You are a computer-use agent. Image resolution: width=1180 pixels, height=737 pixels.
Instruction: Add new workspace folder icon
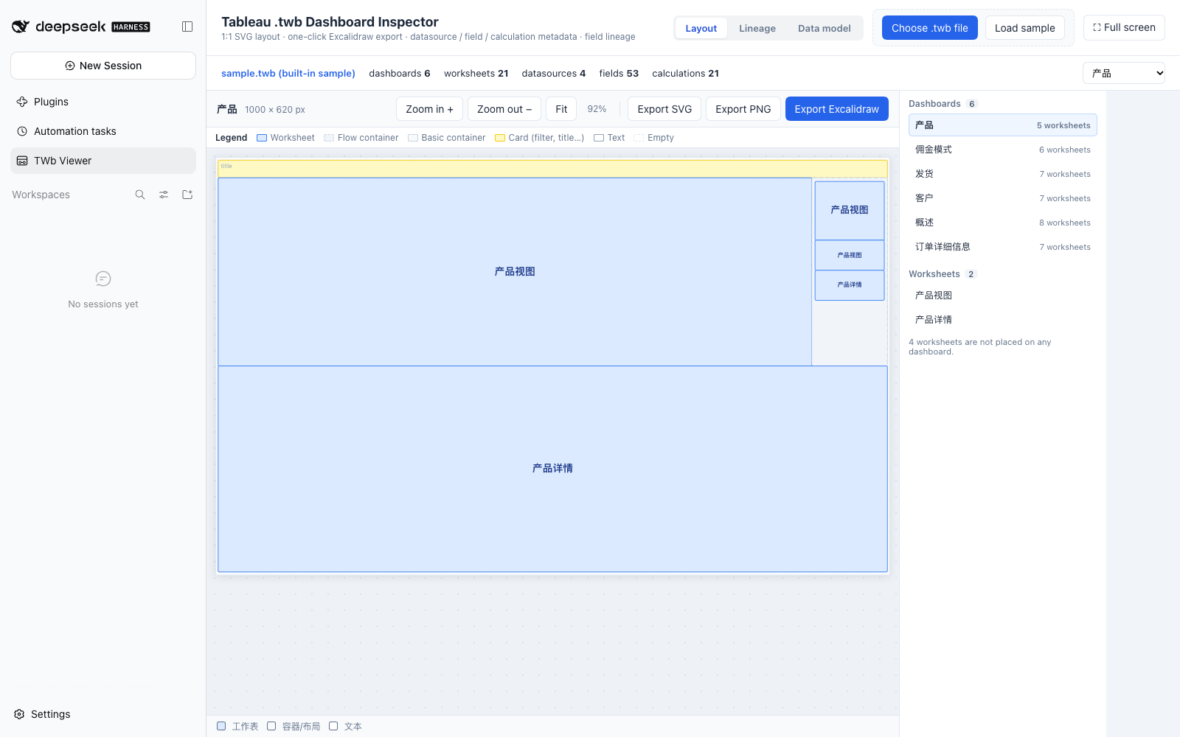[187, 195]
